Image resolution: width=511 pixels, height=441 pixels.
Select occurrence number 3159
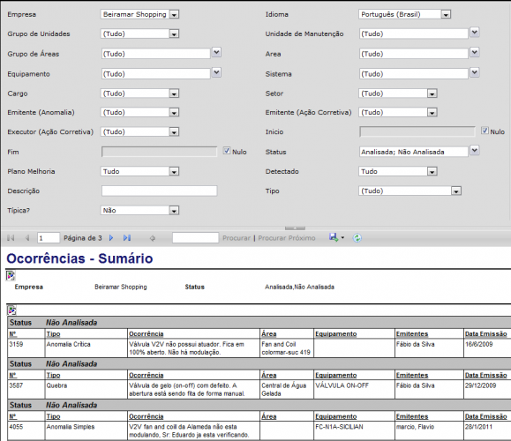click(x=16, y=344)
